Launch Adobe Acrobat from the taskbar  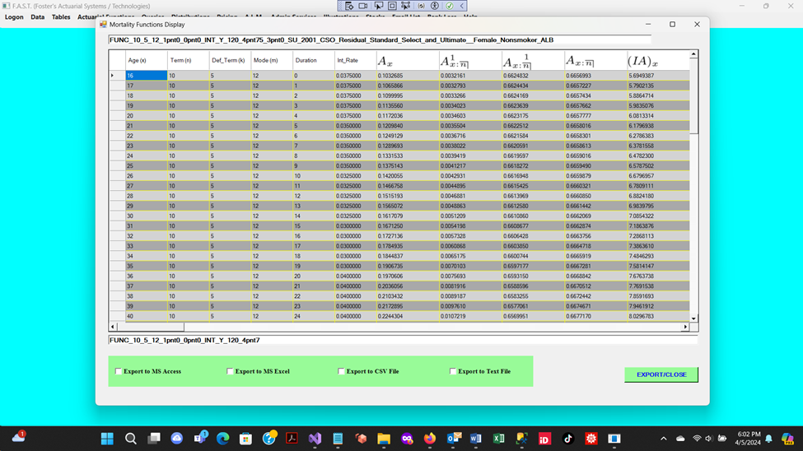(292, 439)
